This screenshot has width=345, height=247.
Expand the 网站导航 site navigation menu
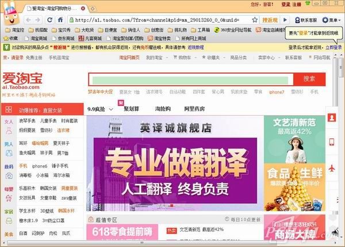point(320,58)
